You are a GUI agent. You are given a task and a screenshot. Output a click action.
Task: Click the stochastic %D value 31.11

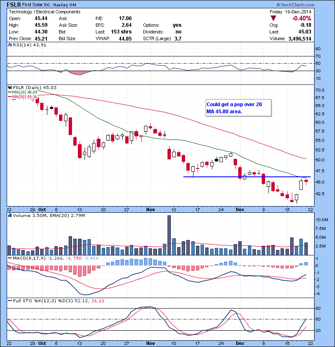pyautogui.click(x=98, y=301)
